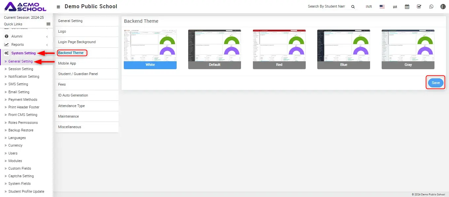Collapse the System Setting menu

[x=23, y=53]
